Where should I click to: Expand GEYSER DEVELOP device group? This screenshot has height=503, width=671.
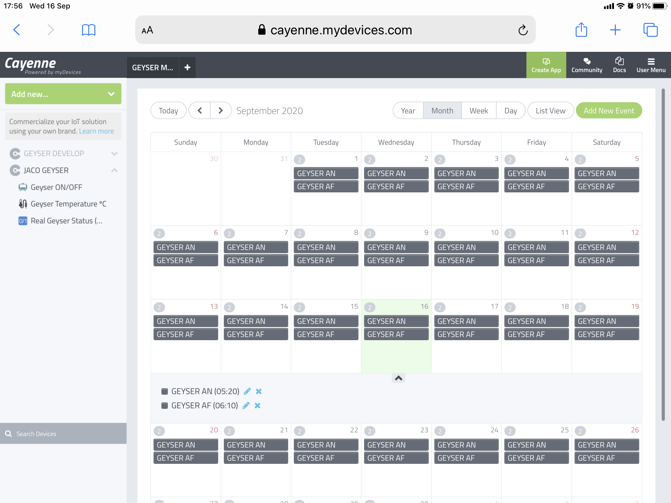[x=114, y=153]
